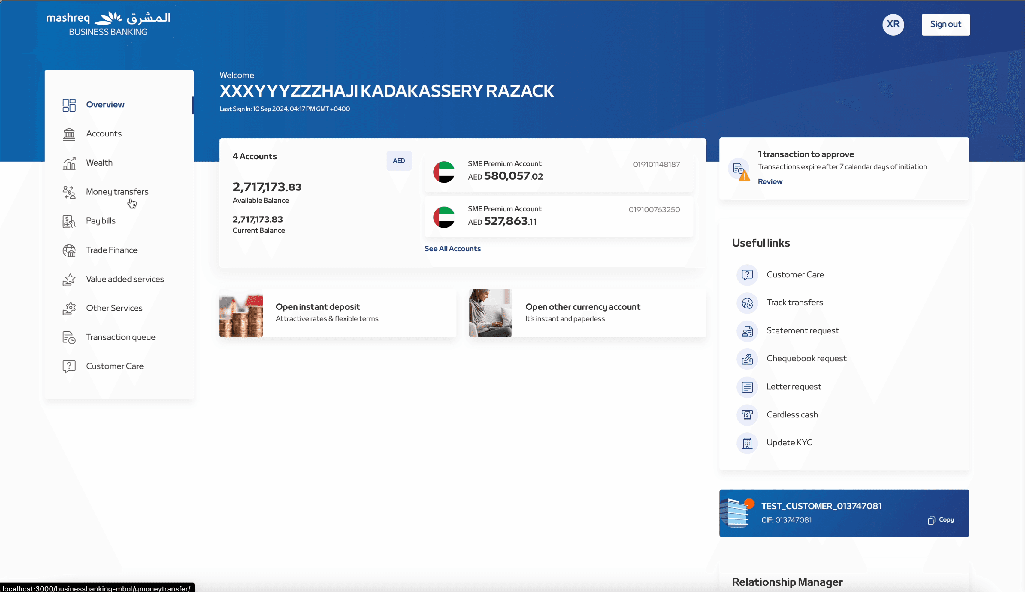
Task: Click the Mashreq Business Banking logo
Action: click(108, 24)
